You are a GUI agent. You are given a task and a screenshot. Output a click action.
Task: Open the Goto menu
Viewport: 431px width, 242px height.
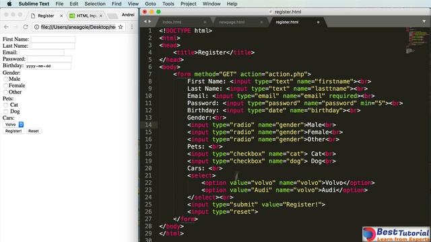(x=150, y=4)
